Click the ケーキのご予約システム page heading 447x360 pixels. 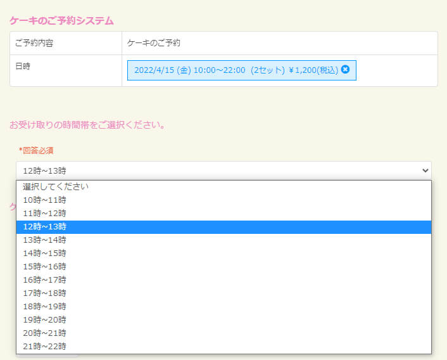pos(61,20)
